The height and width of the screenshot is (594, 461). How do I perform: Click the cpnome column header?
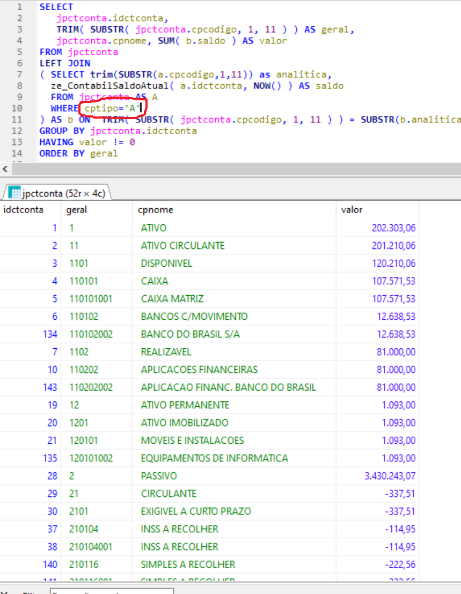[156, 210]
